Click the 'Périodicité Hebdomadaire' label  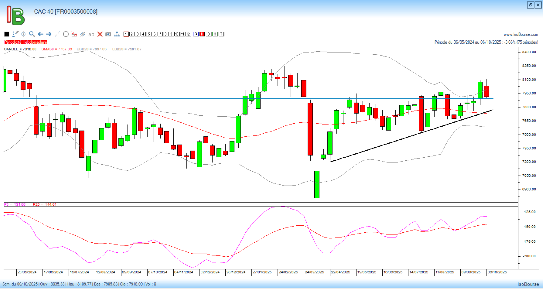26,42
